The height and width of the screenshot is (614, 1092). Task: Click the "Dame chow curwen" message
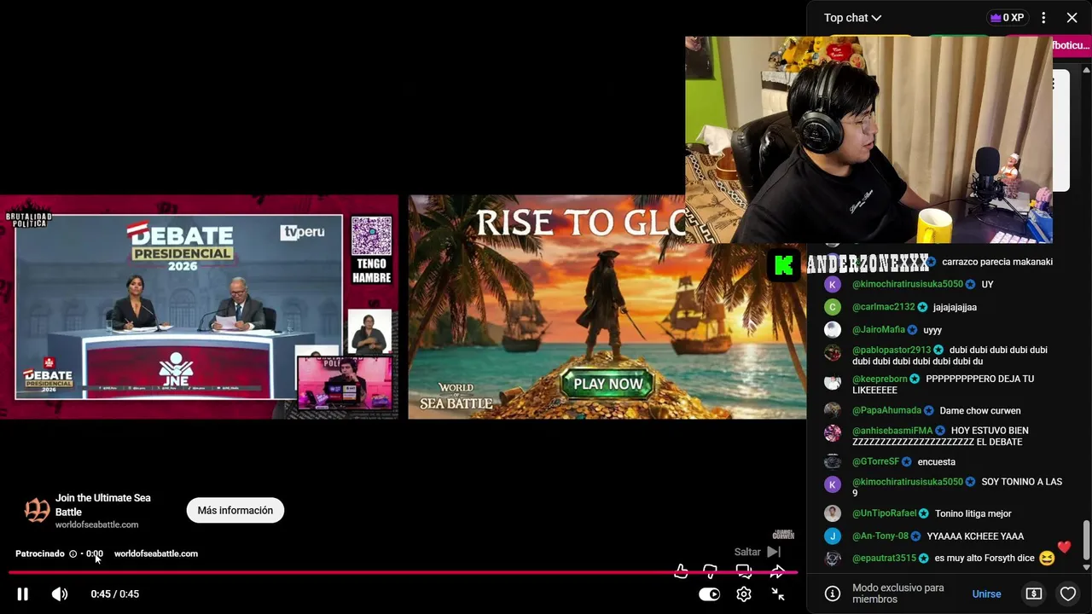(x=980, y=410)
